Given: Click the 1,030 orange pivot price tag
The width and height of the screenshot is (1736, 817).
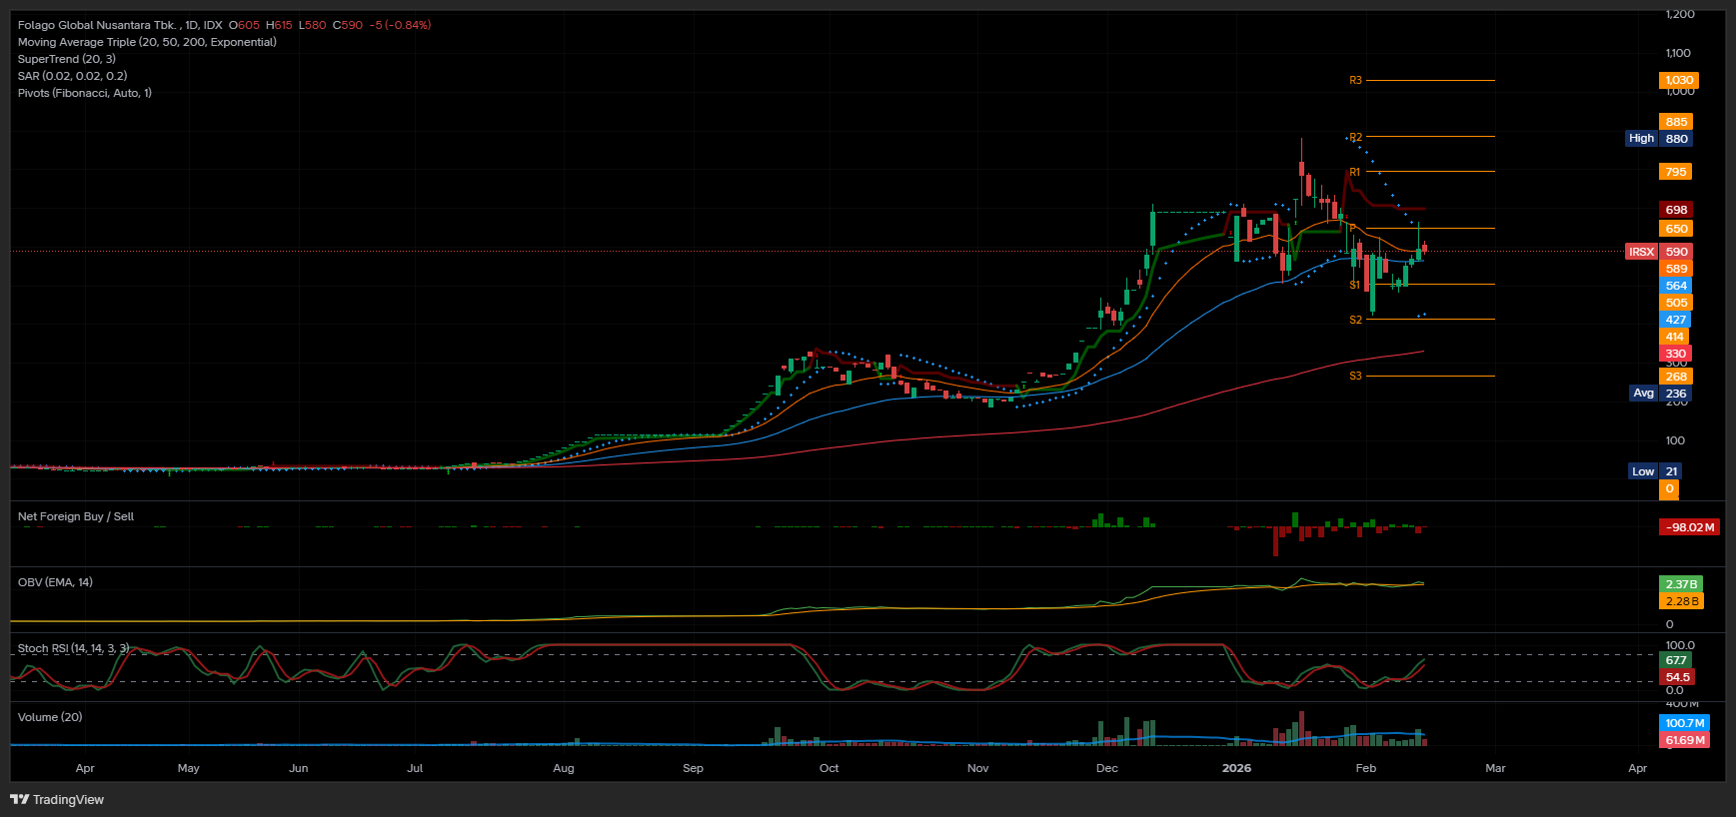Looking at the screenshot, I should (x=1678, y=80).
